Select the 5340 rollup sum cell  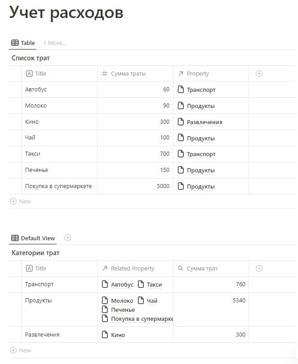coord(211,310)
